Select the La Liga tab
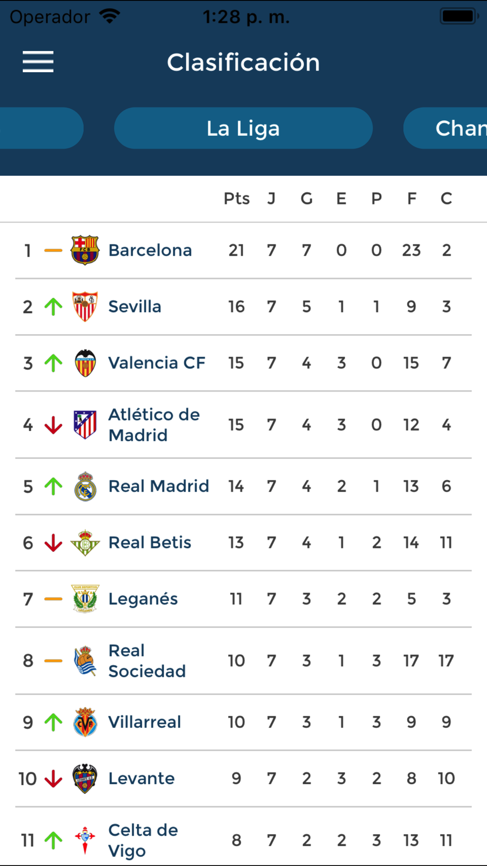The width and height of the screenshot is (487, 866). pos(243,128)
